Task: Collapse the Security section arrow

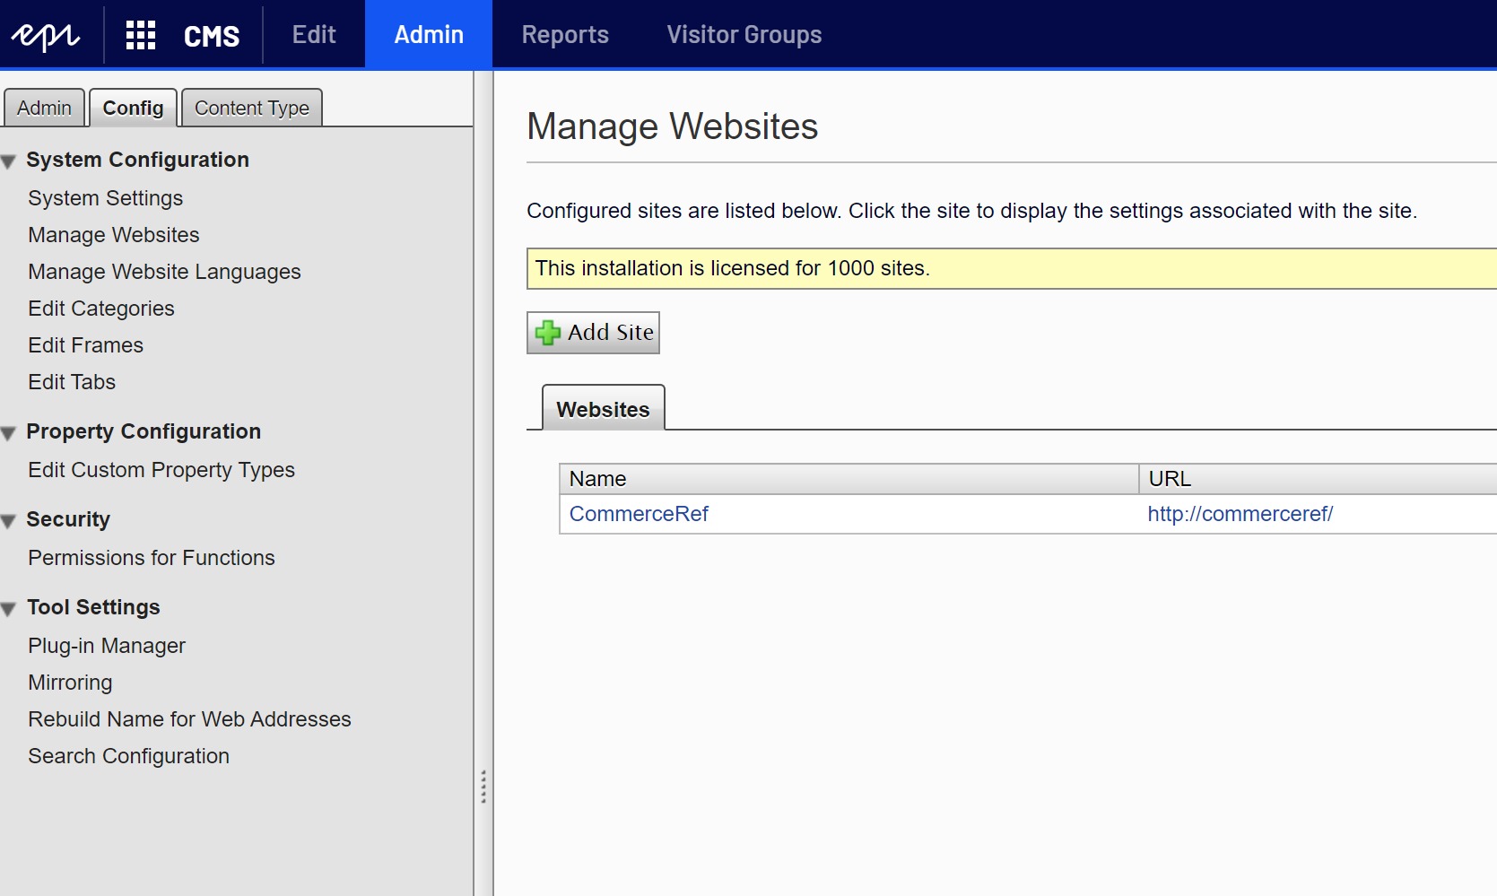Action: click(x=9, y=521)
